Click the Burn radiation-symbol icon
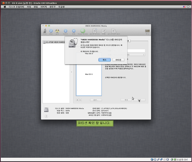 (57, 31)
